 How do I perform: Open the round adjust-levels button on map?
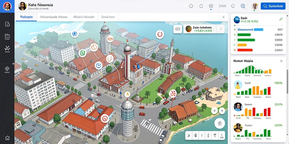(220, 123)
